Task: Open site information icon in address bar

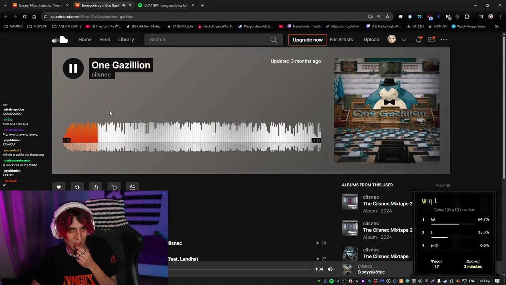Action: 46,17
